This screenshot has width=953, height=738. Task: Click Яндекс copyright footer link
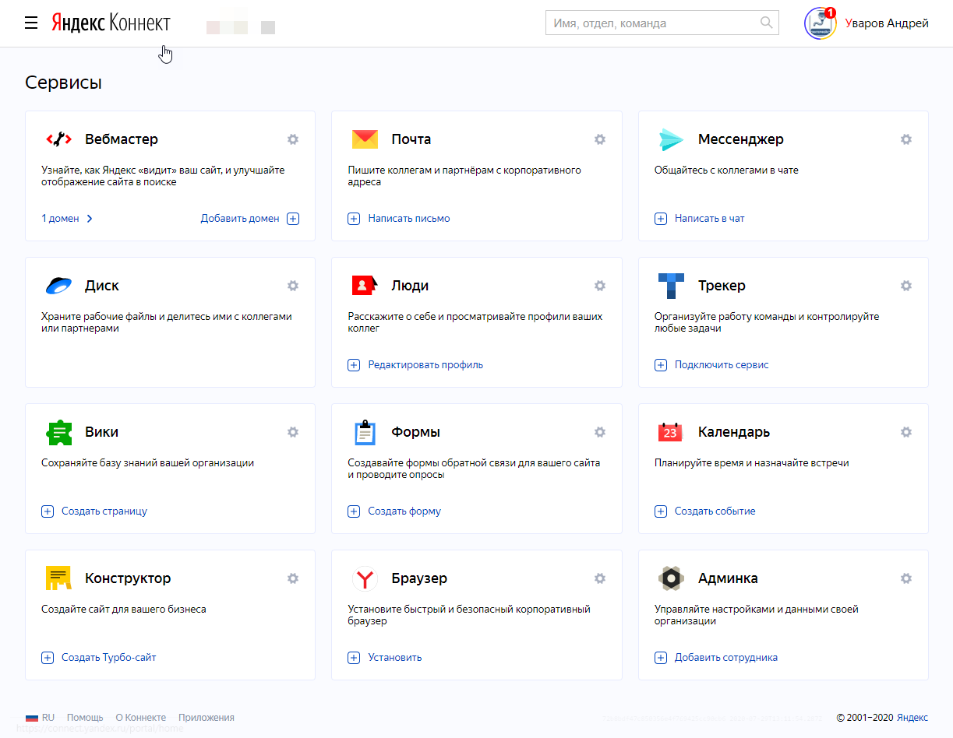pos(912,718)
